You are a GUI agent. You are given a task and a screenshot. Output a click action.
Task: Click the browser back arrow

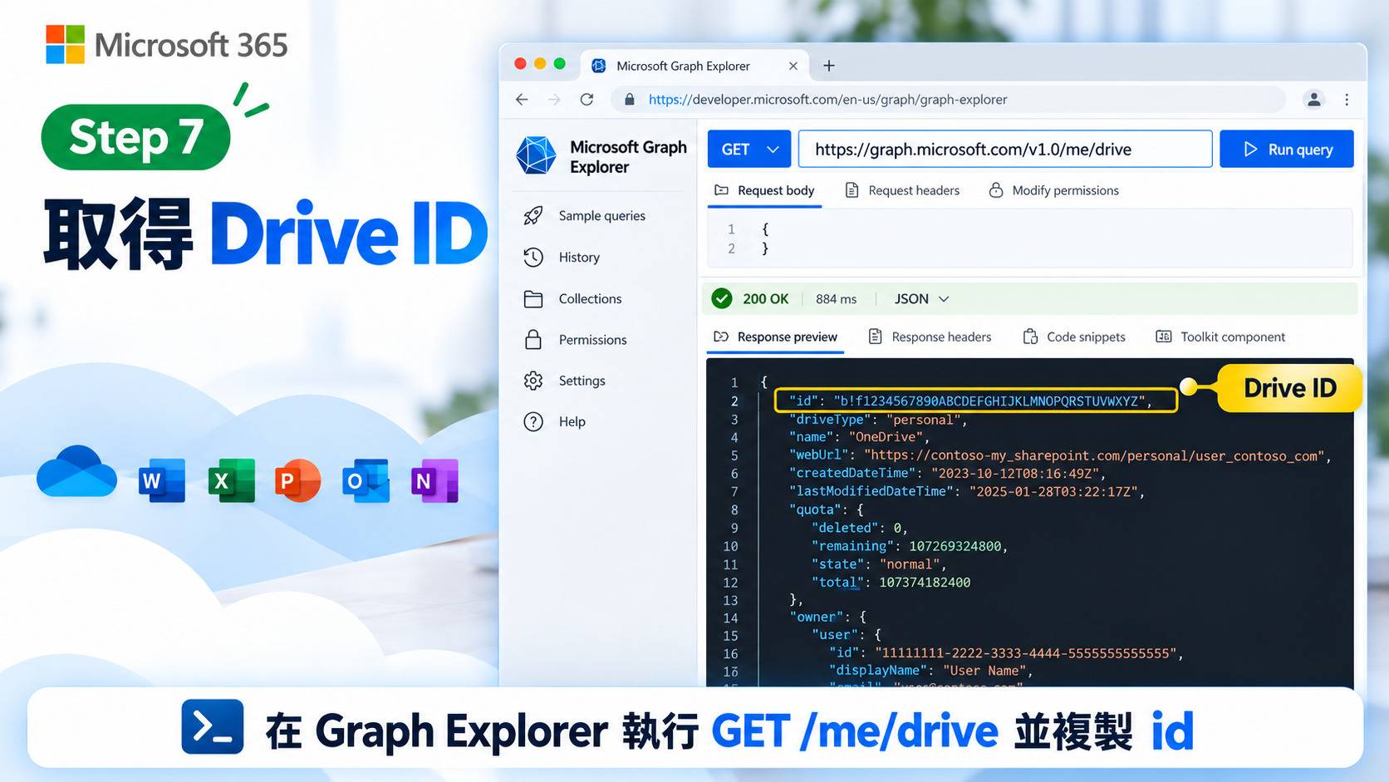click(x=522, y=100)
